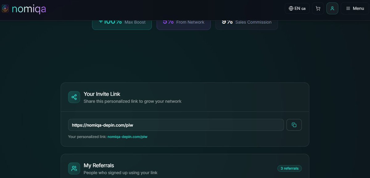Click the invite link input field
The height and width of the screenshot is (178, 370).
click(176, 125)
